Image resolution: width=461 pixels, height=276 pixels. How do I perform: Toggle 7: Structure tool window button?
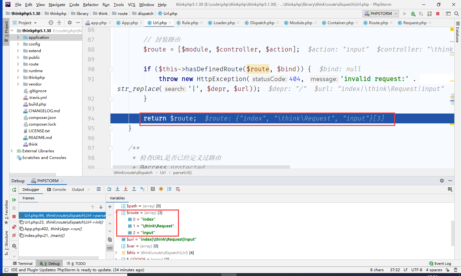click(x=6, y=243)
